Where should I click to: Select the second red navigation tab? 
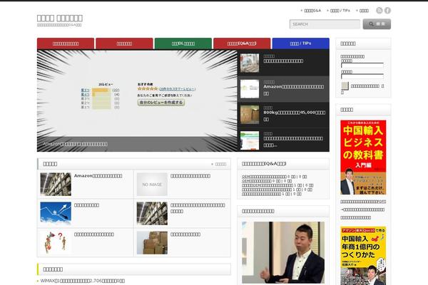click(124, 43)
